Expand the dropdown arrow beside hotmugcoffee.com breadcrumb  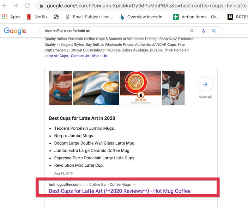point(134,184)
